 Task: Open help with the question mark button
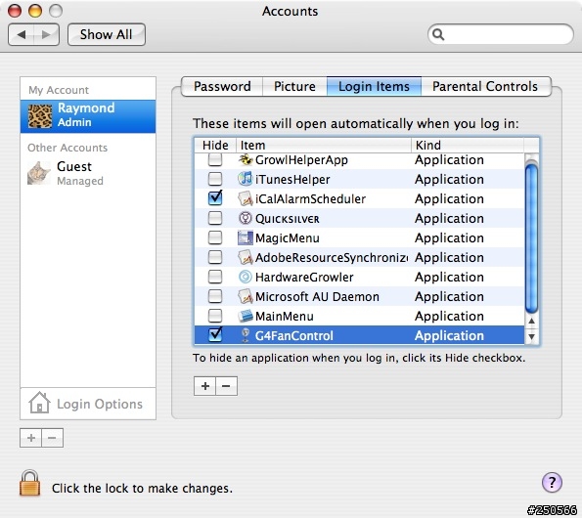coord(552,483)
